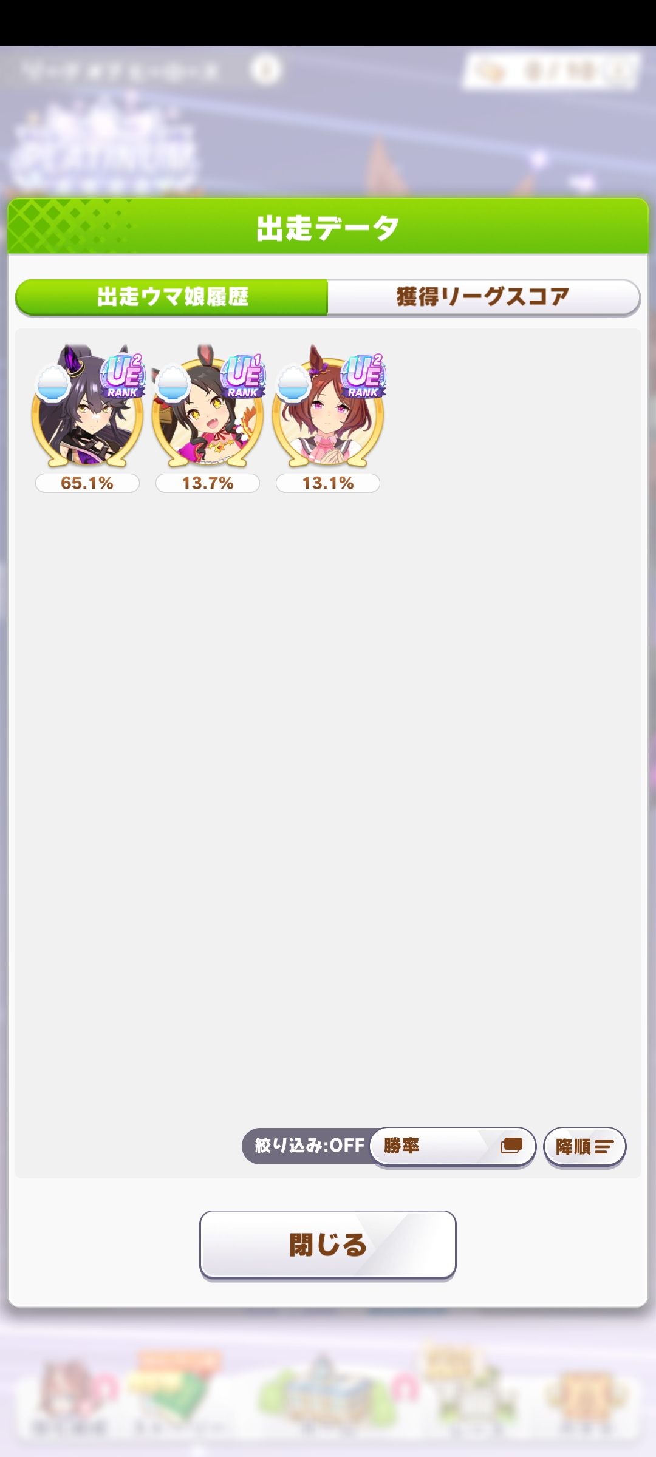Toggle 降順 descending sort order
The image size is (656, 1457).
[584, 1146]
